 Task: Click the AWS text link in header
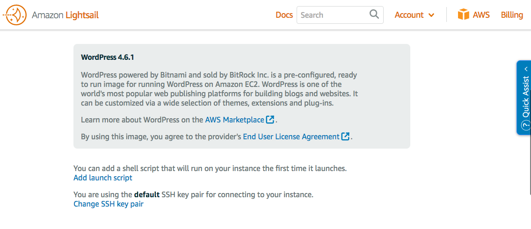[x=481, y=15]
